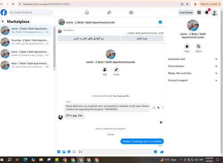Open Sticky Notes from taskbar
This screenshot has height=163, width=223.
(x=57, y=160)
